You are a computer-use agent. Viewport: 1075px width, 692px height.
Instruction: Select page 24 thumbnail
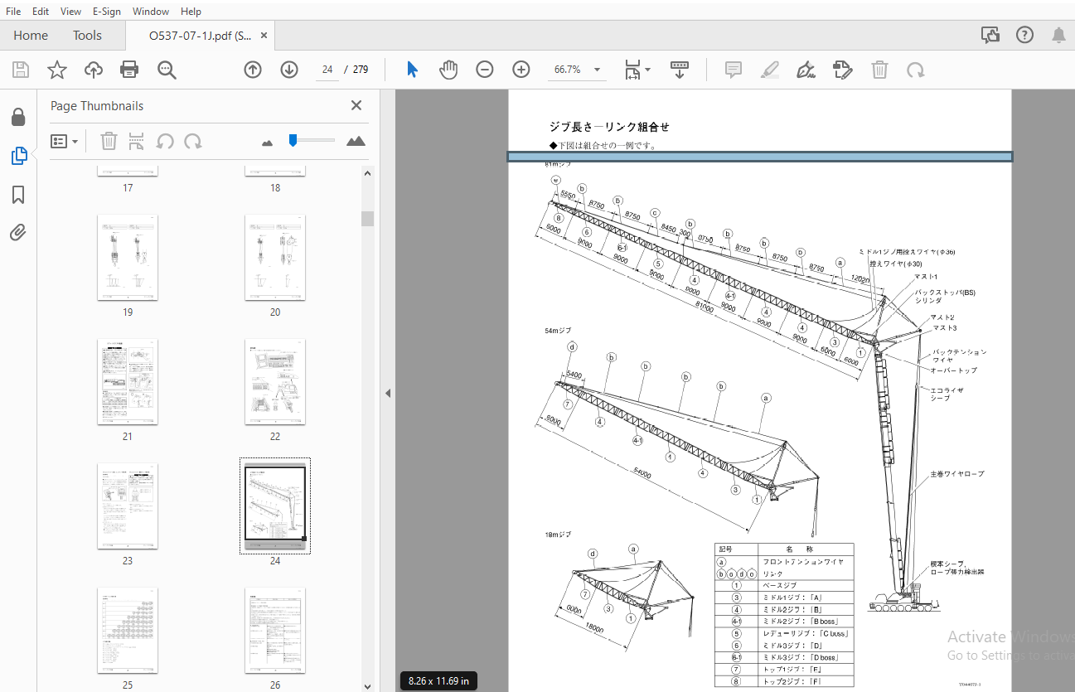[275, 505]
